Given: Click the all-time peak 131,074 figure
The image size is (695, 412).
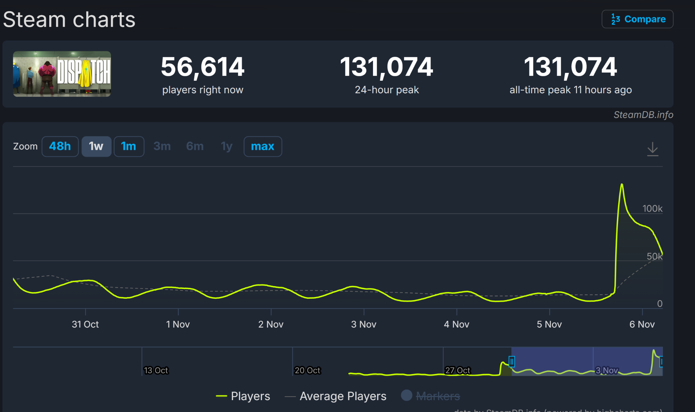Looking at the screenshot, I should (570, 67).
